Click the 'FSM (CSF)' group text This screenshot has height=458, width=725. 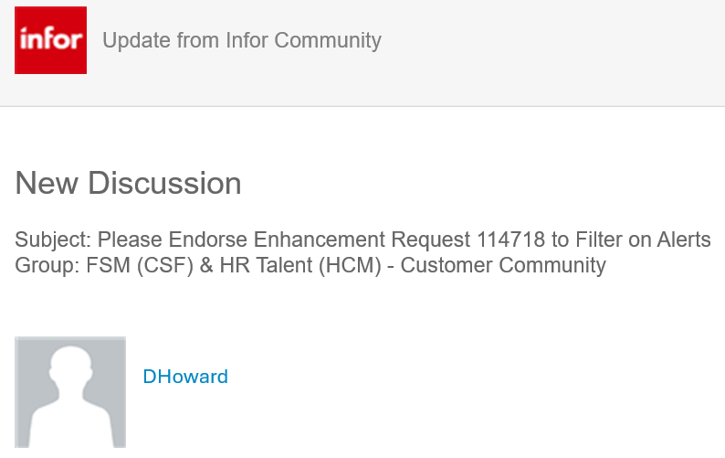coord(140,265)
